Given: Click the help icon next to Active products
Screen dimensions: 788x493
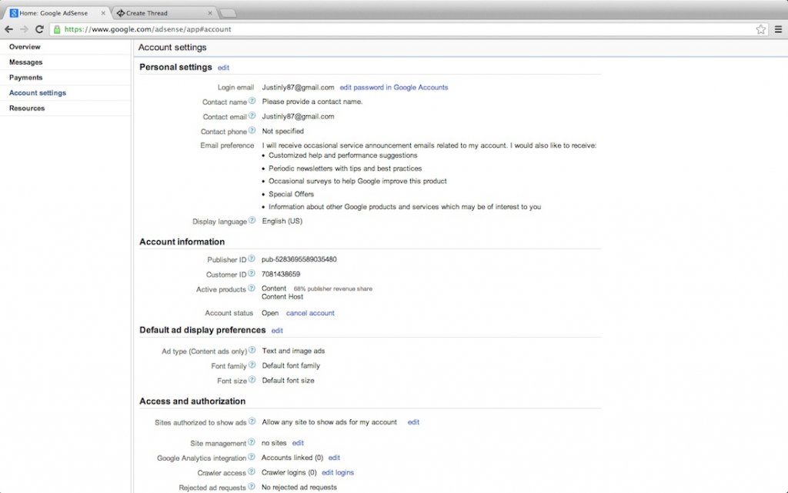Looking at the screenshot, I should point(252,288).
